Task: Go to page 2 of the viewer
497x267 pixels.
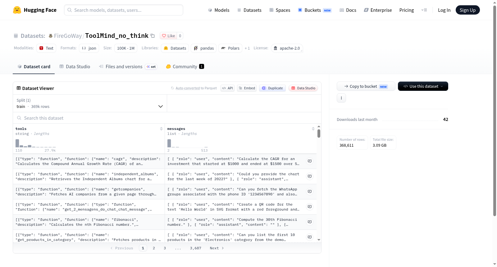Action: (x=154, y=248)
